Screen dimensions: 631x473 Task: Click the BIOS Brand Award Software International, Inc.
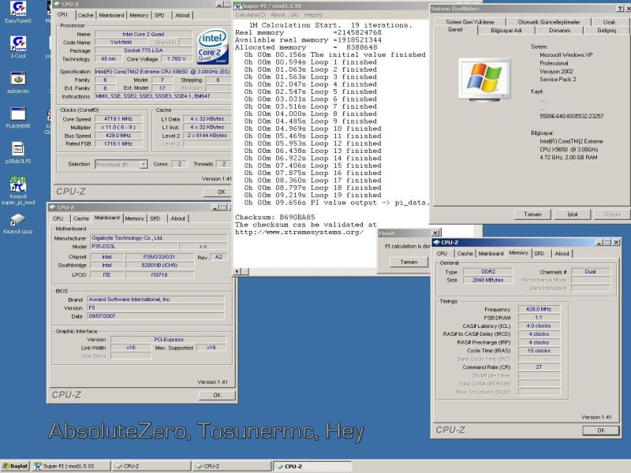point(155,300)
